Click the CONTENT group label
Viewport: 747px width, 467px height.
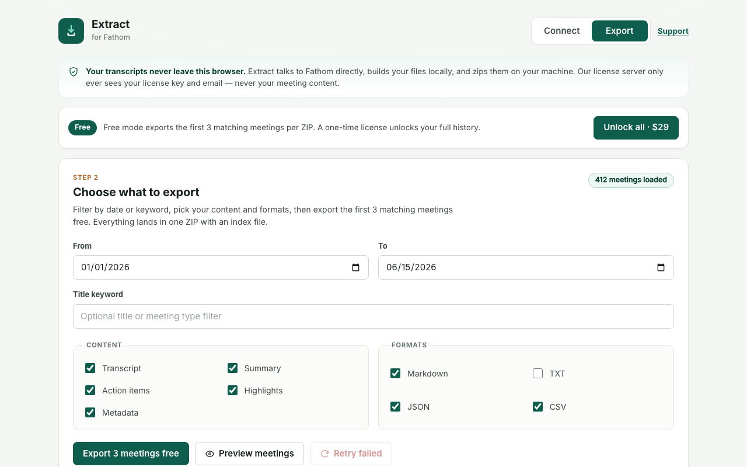(x=104, y=345)
